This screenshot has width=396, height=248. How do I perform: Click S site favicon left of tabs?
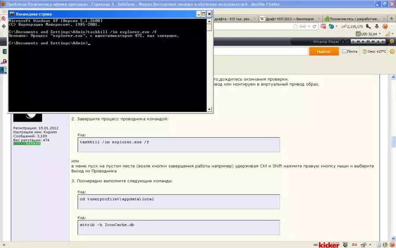[4, 19]
